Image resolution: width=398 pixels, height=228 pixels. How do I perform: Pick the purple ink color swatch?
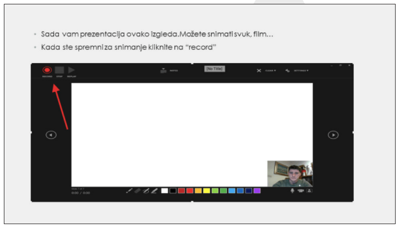pos(257,191)
